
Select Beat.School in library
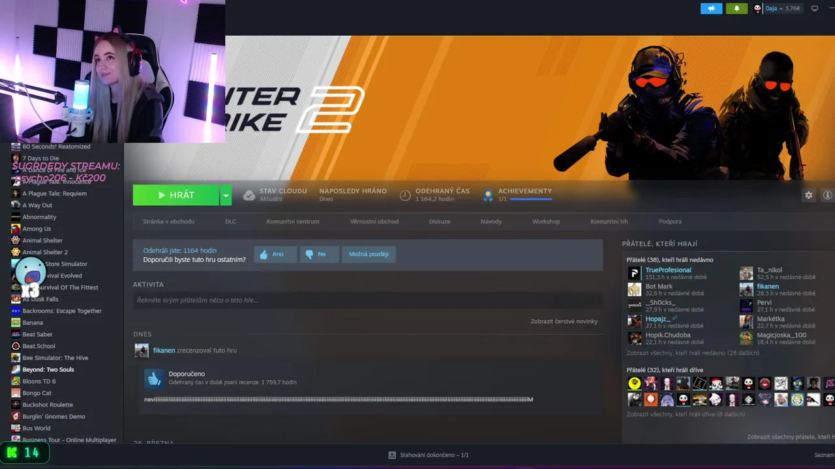coord(38,346)
